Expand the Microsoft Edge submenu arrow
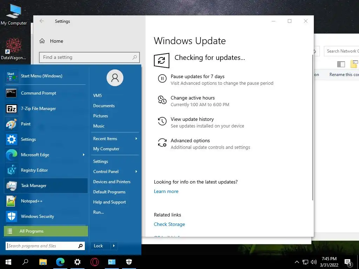This screenshot has height=269, width=359. coord(84,155)
